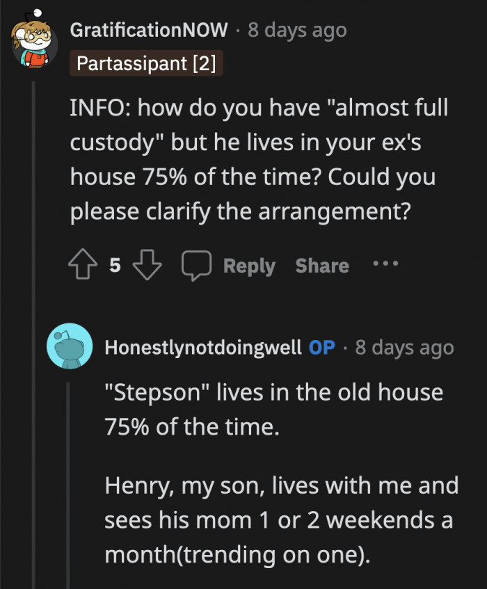Toggle the upvote on the info comment
The height and width of the screenshot is (589, 487).
pyautogui.click(x=83, y=264)
